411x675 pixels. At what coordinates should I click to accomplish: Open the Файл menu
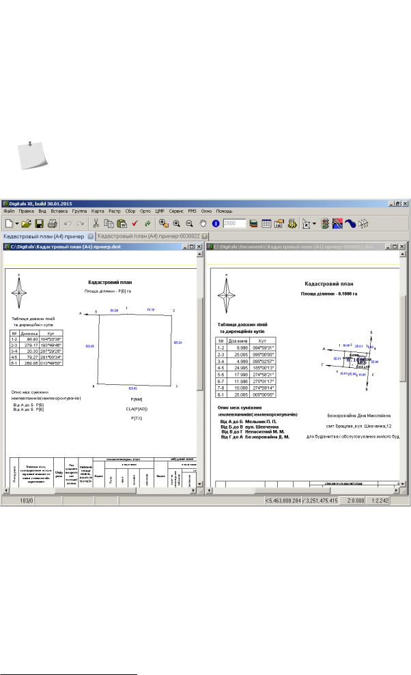[x=9, y=212]
